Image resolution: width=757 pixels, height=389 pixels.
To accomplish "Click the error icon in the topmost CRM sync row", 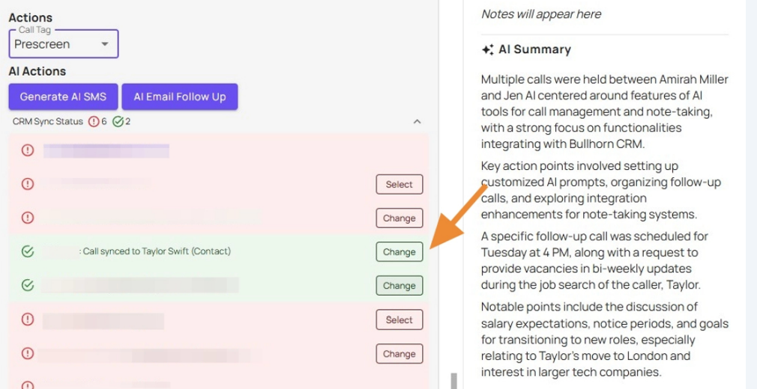I will [28, 150].
